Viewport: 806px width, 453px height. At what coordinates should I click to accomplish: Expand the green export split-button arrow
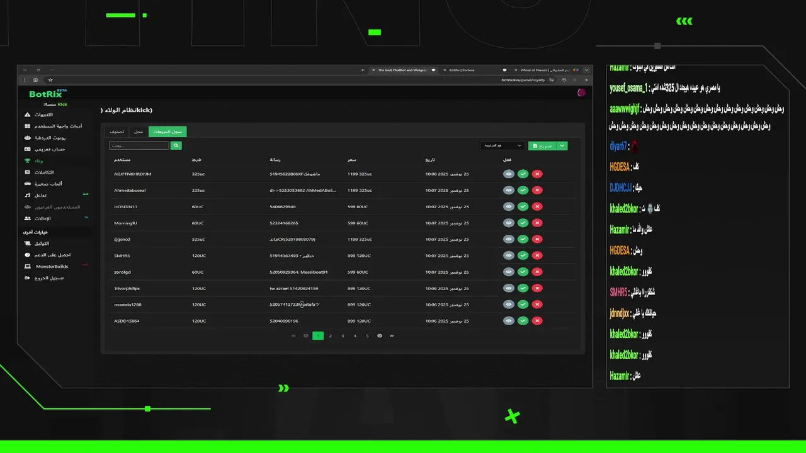pyautogui.click(x=562, y=145)
